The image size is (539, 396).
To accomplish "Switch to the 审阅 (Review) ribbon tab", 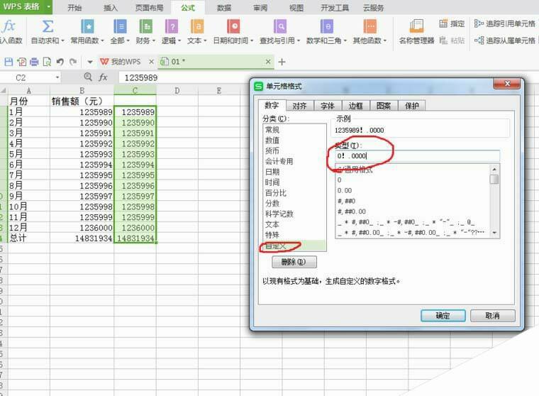I will tap(260, 8).
